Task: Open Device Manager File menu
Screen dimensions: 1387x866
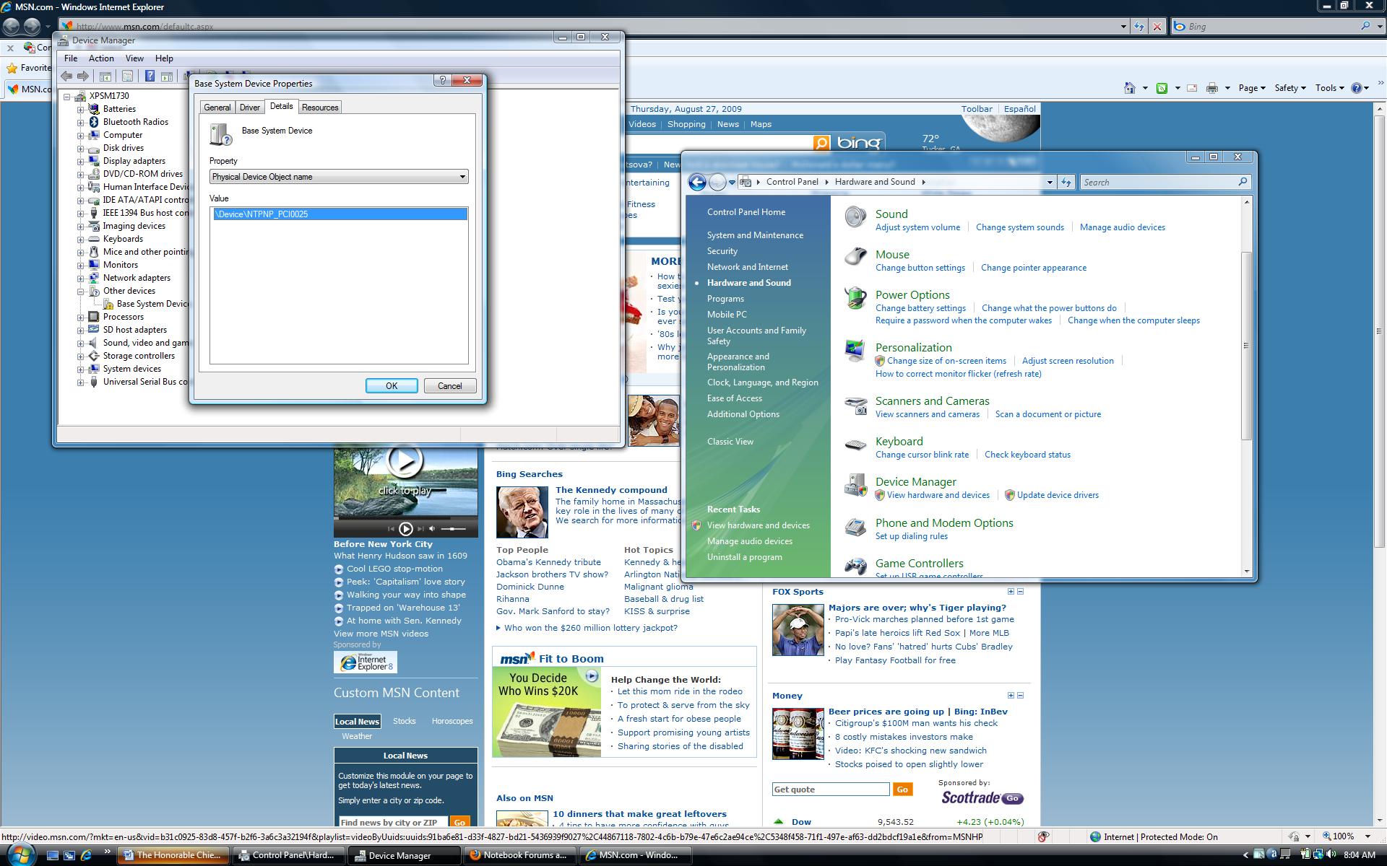Action: pyautogui.click(x=71, y=58)
